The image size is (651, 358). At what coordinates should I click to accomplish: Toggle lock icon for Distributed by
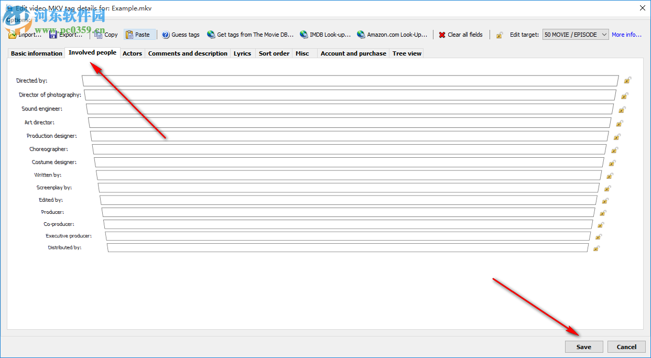pos(596,248)
